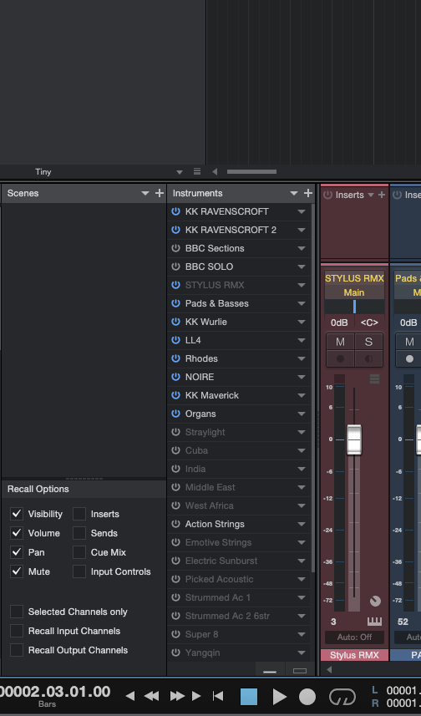Screen dimensions: 421x716
Task: Uncheck the Visibility recall option
Action: [x=17, y=514]
